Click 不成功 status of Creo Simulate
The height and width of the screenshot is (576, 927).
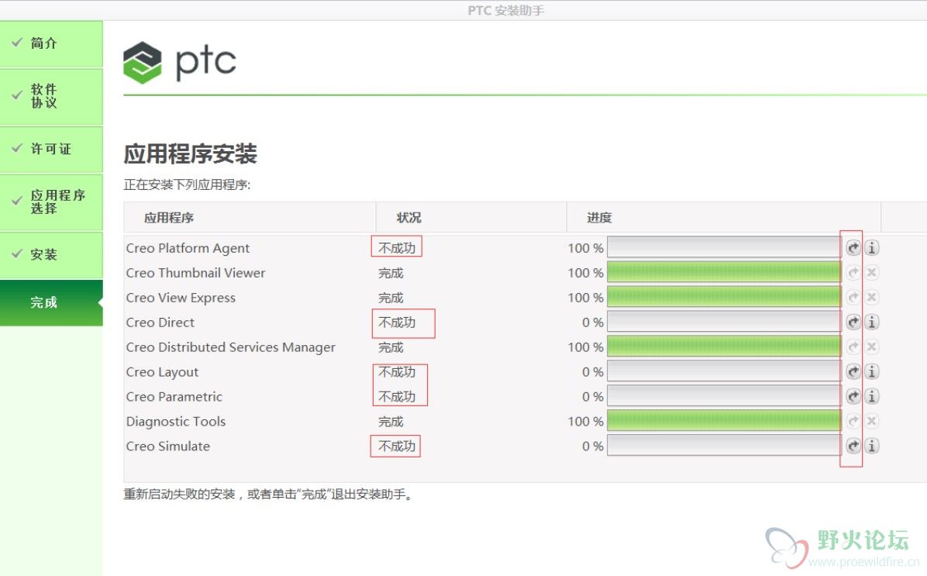[397, 447]
